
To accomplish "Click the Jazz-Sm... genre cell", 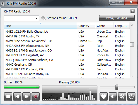I will (104, 60).
